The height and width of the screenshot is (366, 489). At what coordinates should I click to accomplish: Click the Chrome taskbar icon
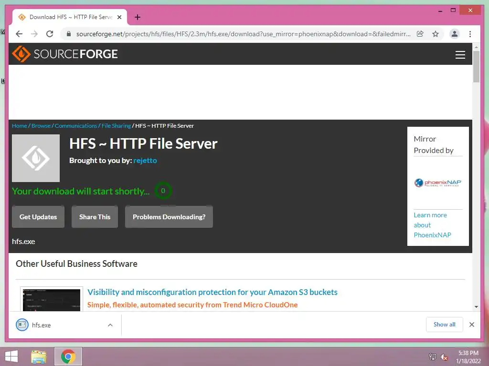(x=68, y=356)
